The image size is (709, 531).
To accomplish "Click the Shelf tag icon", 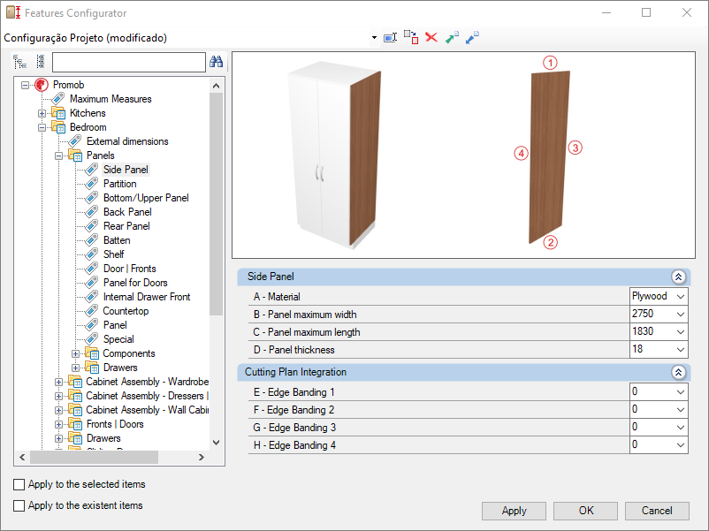I will point(92,254).
